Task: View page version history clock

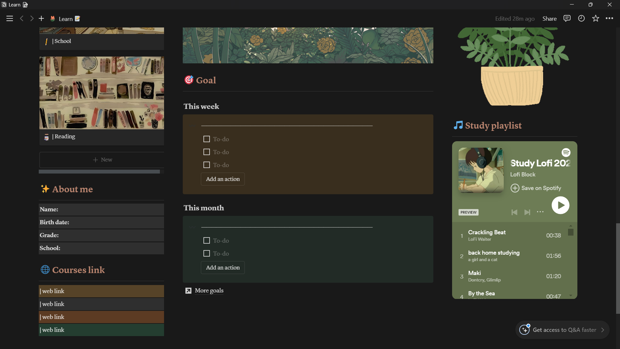Action: 581,18
